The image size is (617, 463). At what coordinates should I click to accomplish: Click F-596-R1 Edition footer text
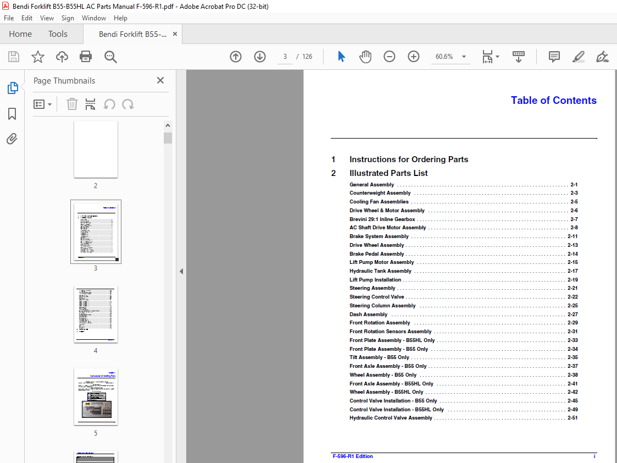[x=353, y=456]
